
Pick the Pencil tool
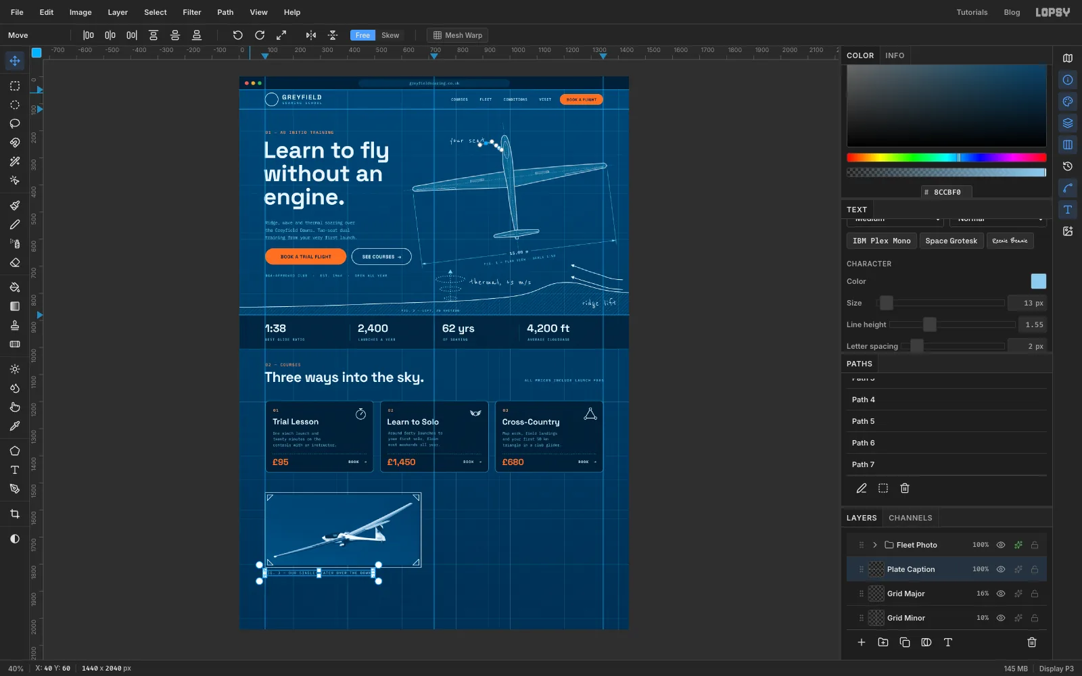coord(15,224)
